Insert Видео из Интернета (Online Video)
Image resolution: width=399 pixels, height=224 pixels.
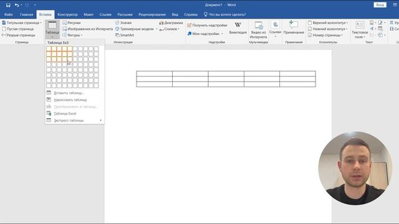click(258, 30)
